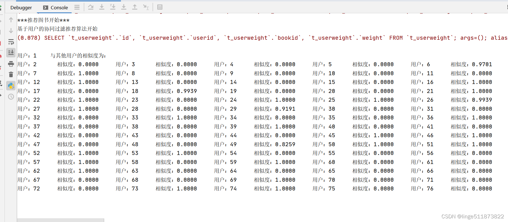Select the Console tab
The image size is (508, 222).
pyautogui.click(x=56, y=8)
